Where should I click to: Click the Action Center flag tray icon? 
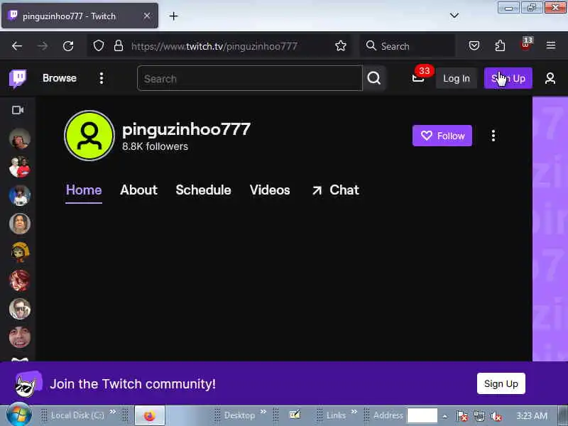(462, 416)
